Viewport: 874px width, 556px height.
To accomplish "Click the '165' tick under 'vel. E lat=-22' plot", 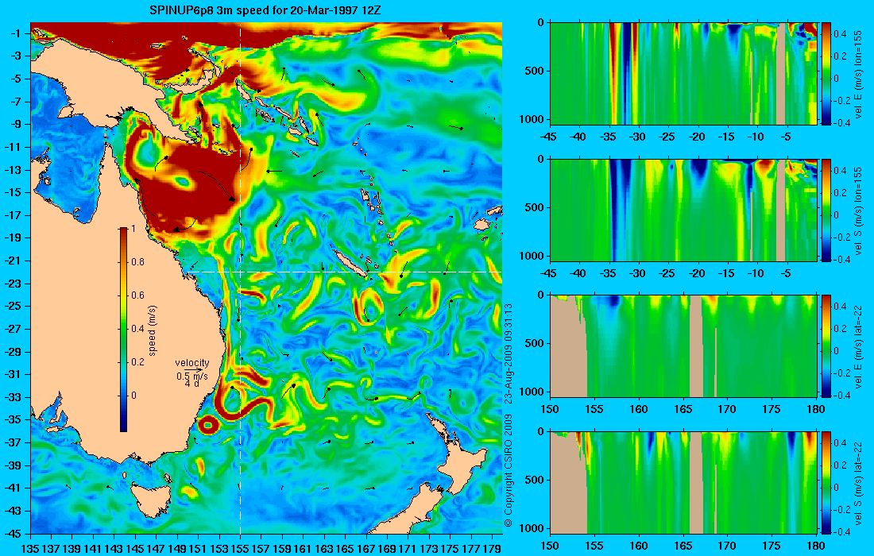I will (683, 409).
